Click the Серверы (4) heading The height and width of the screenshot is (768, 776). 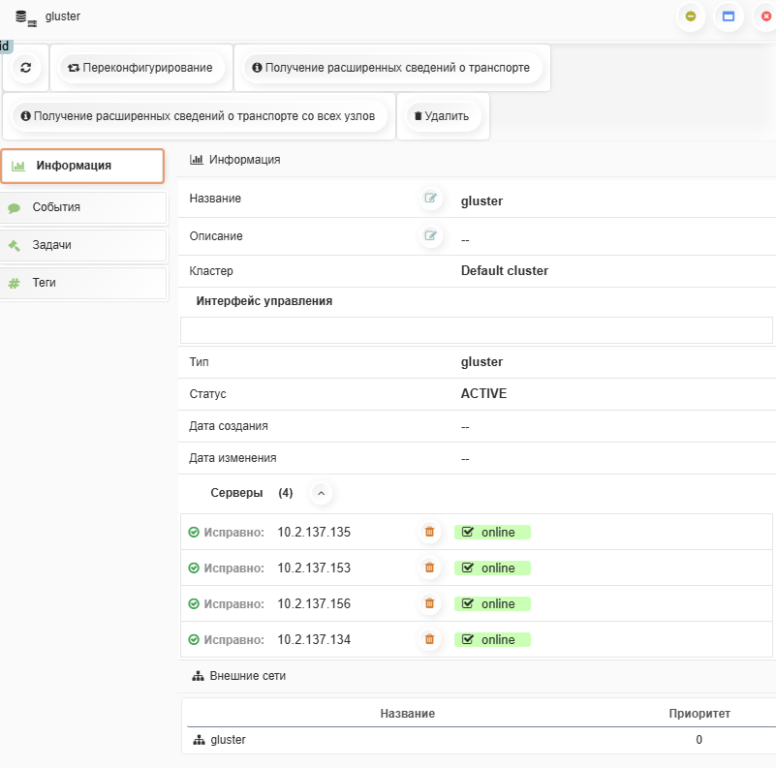[x=252, y=493]
